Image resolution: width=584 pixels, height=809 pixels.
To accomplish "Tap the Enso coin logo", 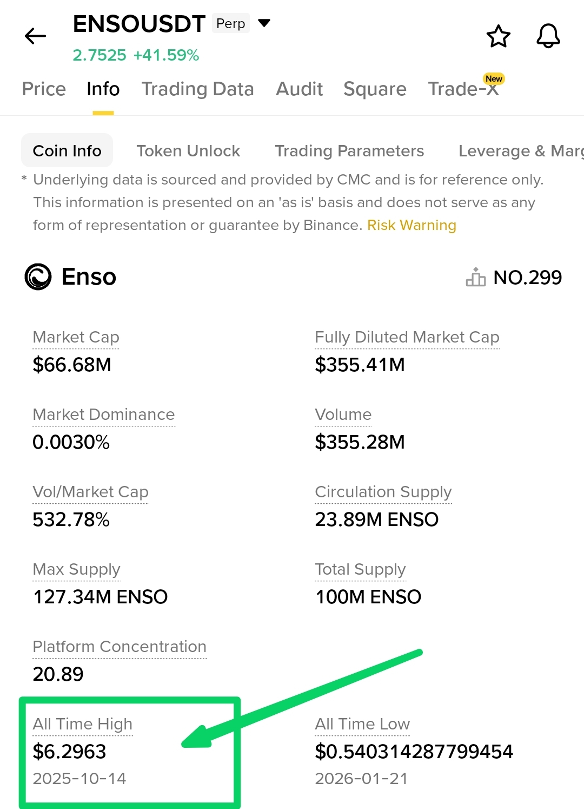I will point(38,277).
